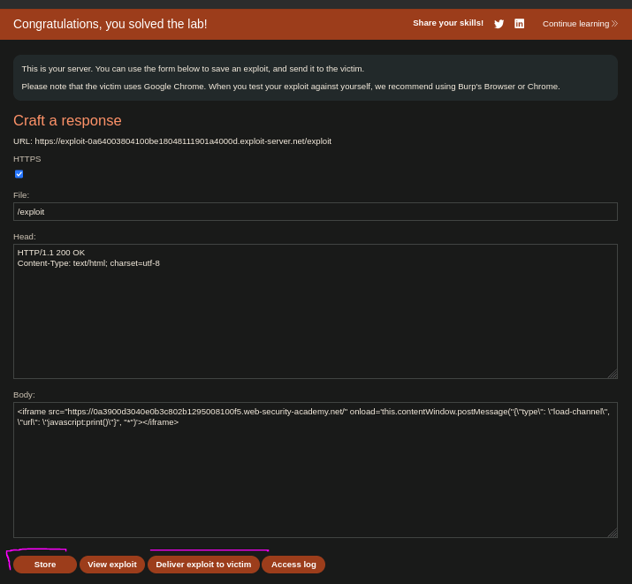Click the HTTPS label
This screenshot has height=584, width=632.
(x=27, y=159)
